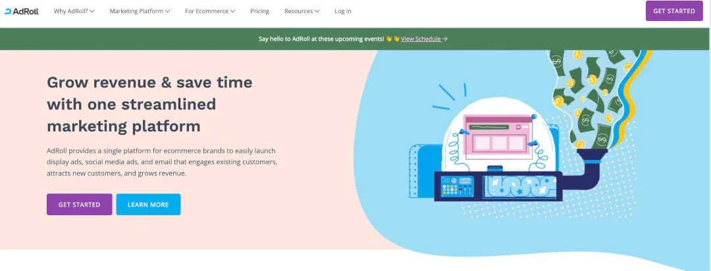Expand the Resources menu
Viewport: 711px width, 271px height.
coord(302,11)
